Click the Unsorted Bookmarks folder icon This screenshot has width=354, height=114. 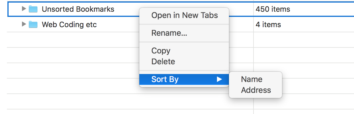pyautogui.click(x=33, y=9)
